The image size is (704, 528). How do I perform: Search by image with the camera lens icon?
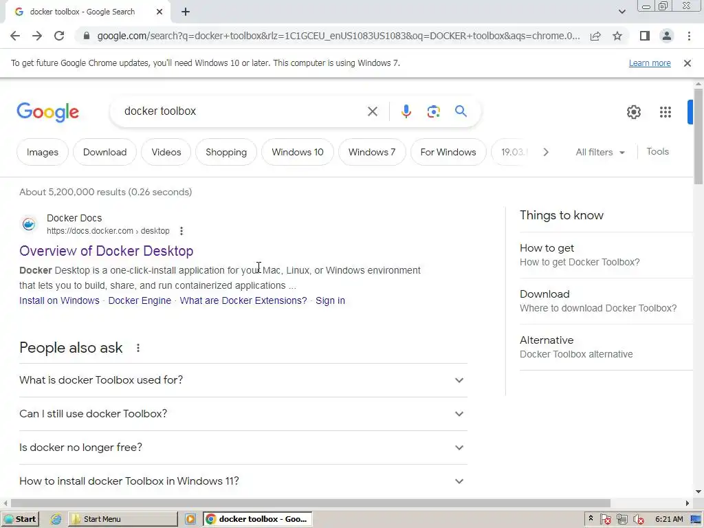(x=433, y=111)
